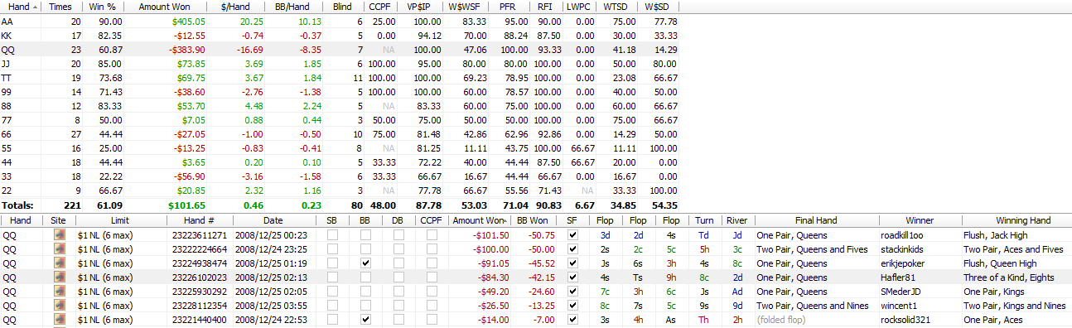Click site icon in Hafler81 winner row
The height and width of the screenshot is (328, 1072).
click(59, 277)
